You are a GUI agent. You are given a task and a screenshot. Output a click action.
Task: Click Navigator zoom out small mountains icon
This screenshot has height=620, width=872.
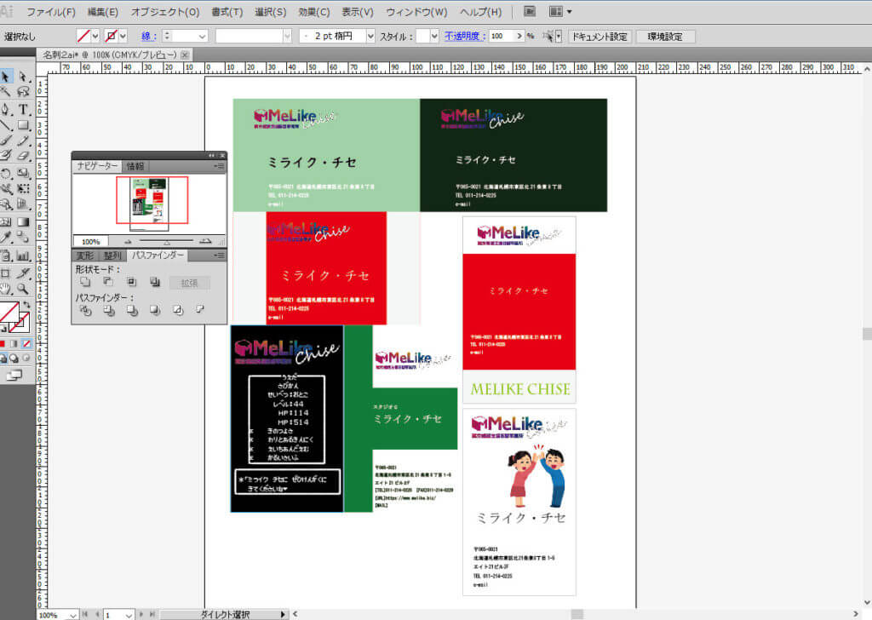click(129, 241)
